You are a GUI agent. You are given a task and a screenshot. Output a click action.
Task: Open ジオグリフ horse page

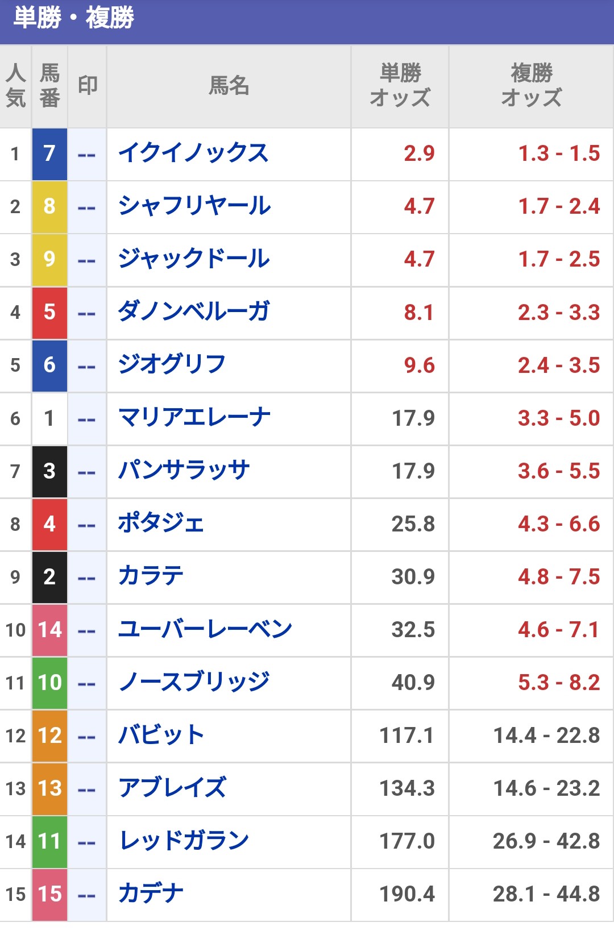[172, 365]
